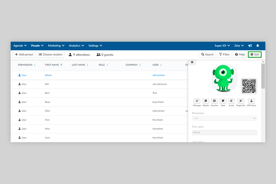
Task: Open the Note icon
Action: point(223,101)
